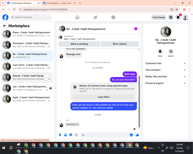Open the account profile avatar menu

[185, 17]
